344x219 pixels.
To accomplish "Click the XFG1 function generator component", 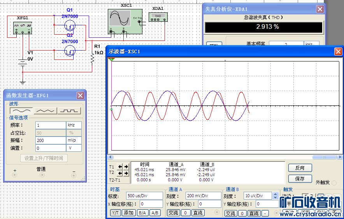I will (x=23, y=28).
